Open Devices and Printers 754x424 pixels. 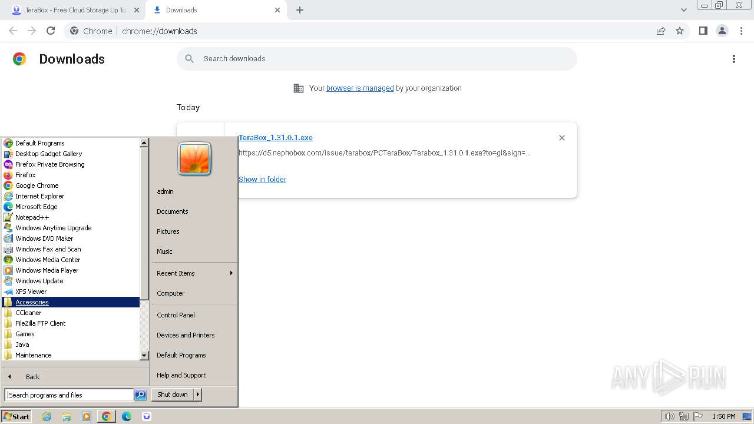click(x=194, y=335)
